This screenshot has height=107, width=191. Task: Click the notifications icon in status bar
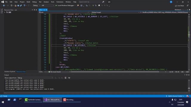188,96
